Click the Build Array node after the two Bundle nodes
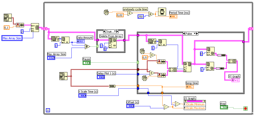 click(x=173, y=70)
